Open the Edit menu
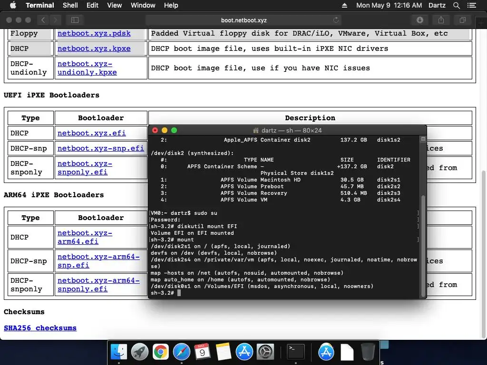 point(92,5)
